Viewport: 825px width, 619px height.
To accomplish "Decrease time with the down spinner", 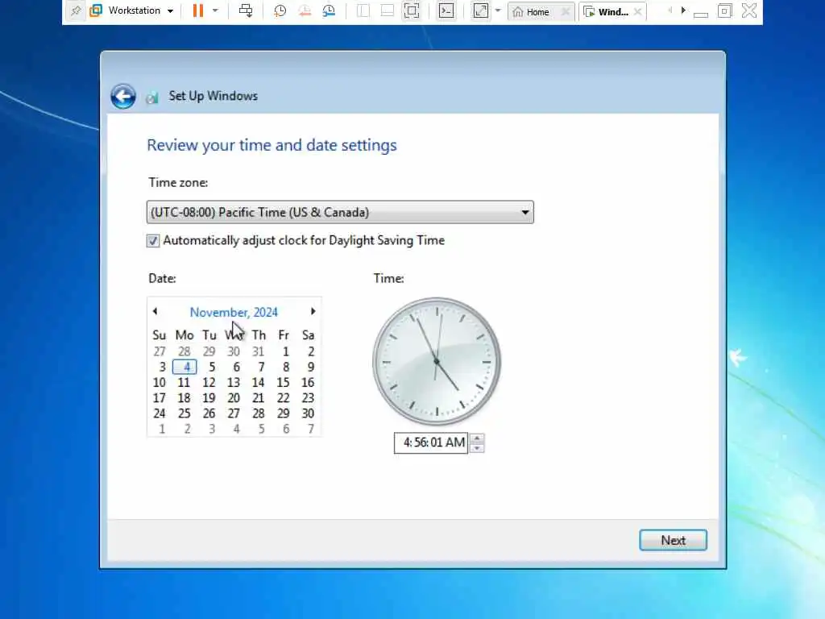I will [x=477, y=448].
